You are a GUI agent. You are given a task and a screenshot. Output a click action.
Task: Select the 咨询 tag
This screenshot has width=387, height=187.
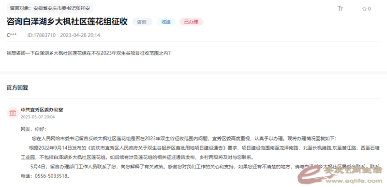pyautogui.click(x=142, y=22)
